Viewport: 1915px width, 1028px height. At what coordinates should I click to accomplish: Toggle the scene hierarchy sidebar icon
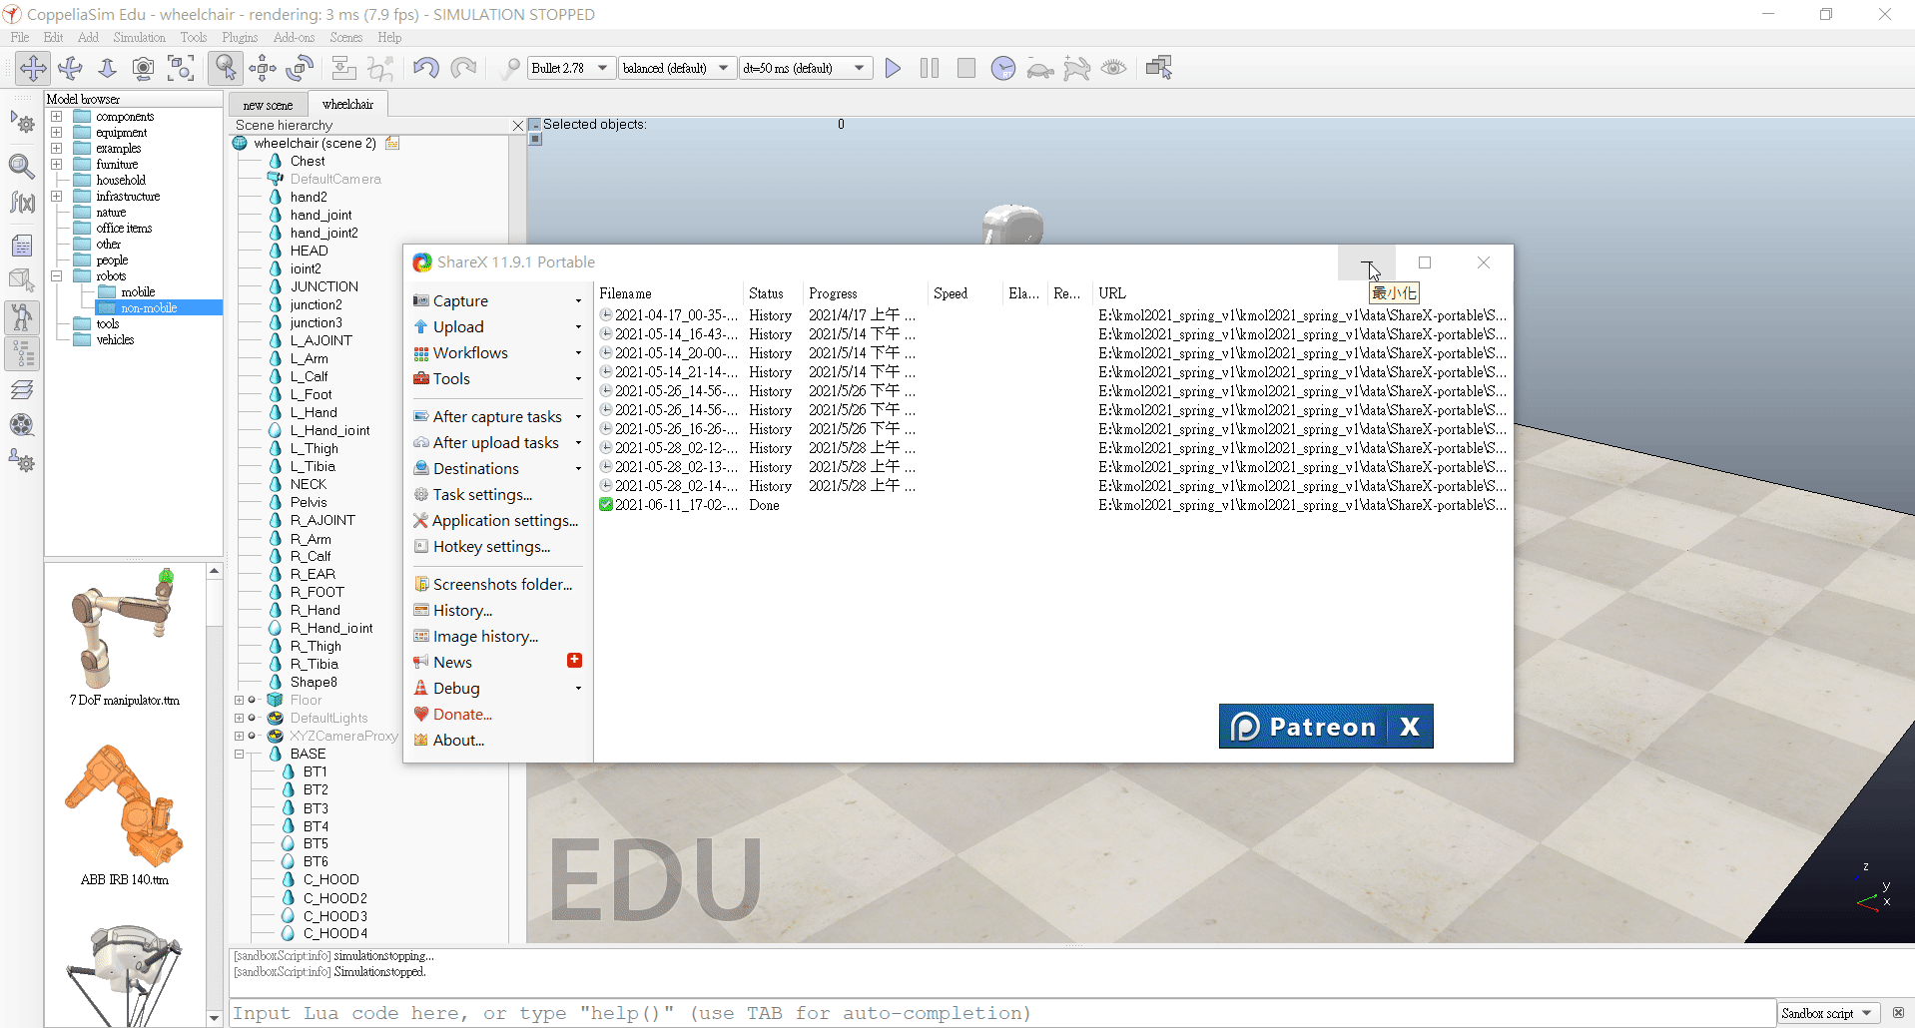22,354
